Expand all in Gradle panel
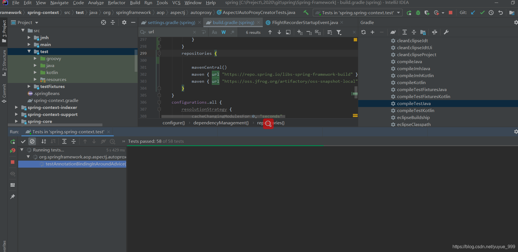The width and height of the screenshot is (518, 252). click(x=405, y=32)
